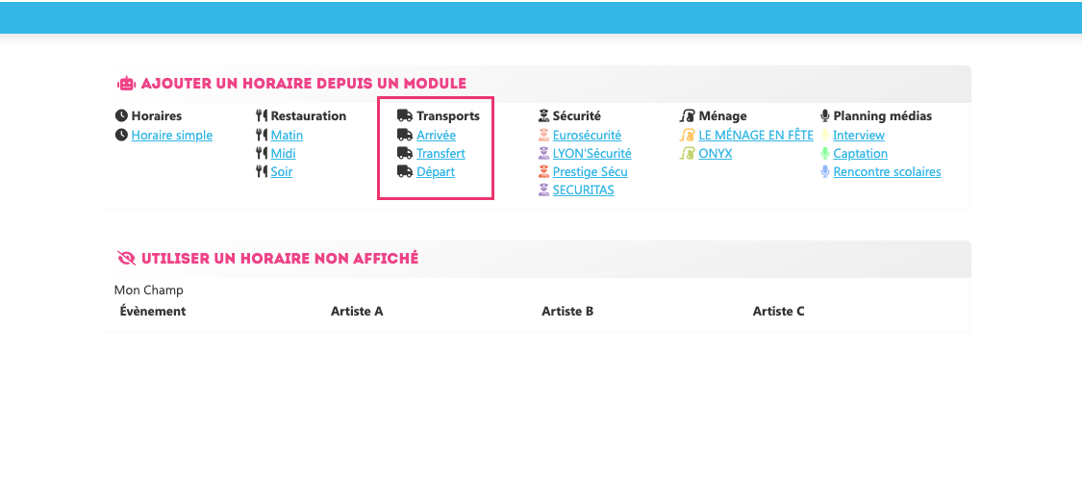Image resolution: width=1082 pixels, height=480 pixels.
Task: Click the guard icon beside LYON'Sécurité
Action: pos(543,153)
